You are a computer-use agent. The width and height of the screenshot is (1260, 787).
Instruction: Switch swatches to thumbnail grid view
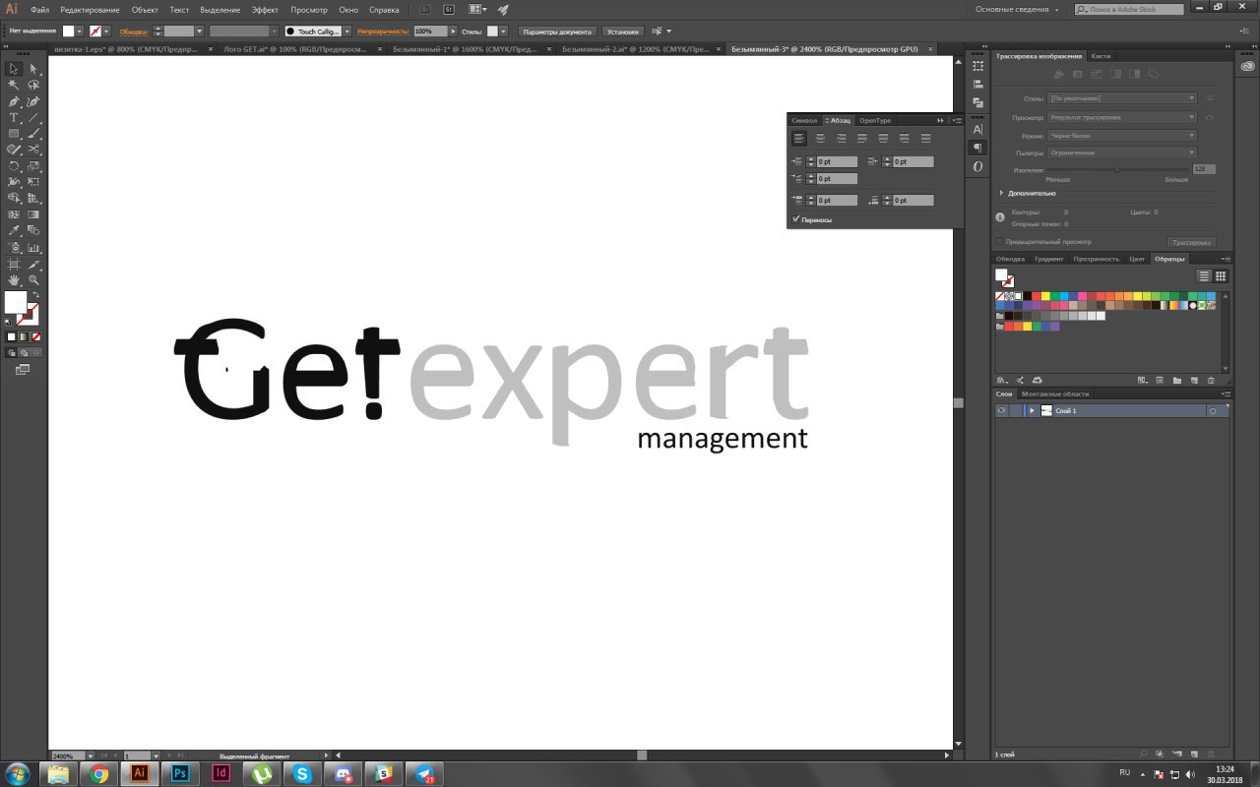pyautogui.click(x=1221, y=275)
